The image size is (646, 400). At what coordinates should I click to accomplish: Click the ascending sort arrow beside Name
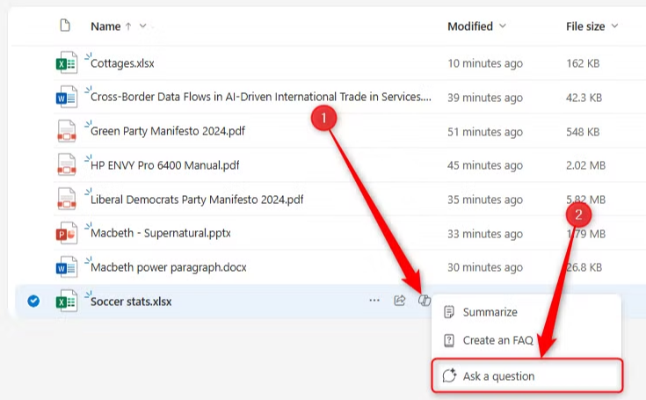point(128,26)
